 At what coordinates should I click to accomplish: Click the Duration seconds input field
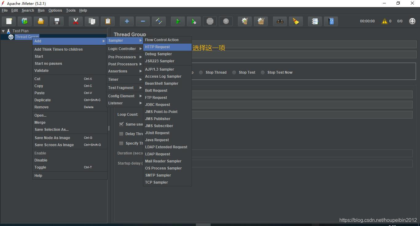(302, 153)
